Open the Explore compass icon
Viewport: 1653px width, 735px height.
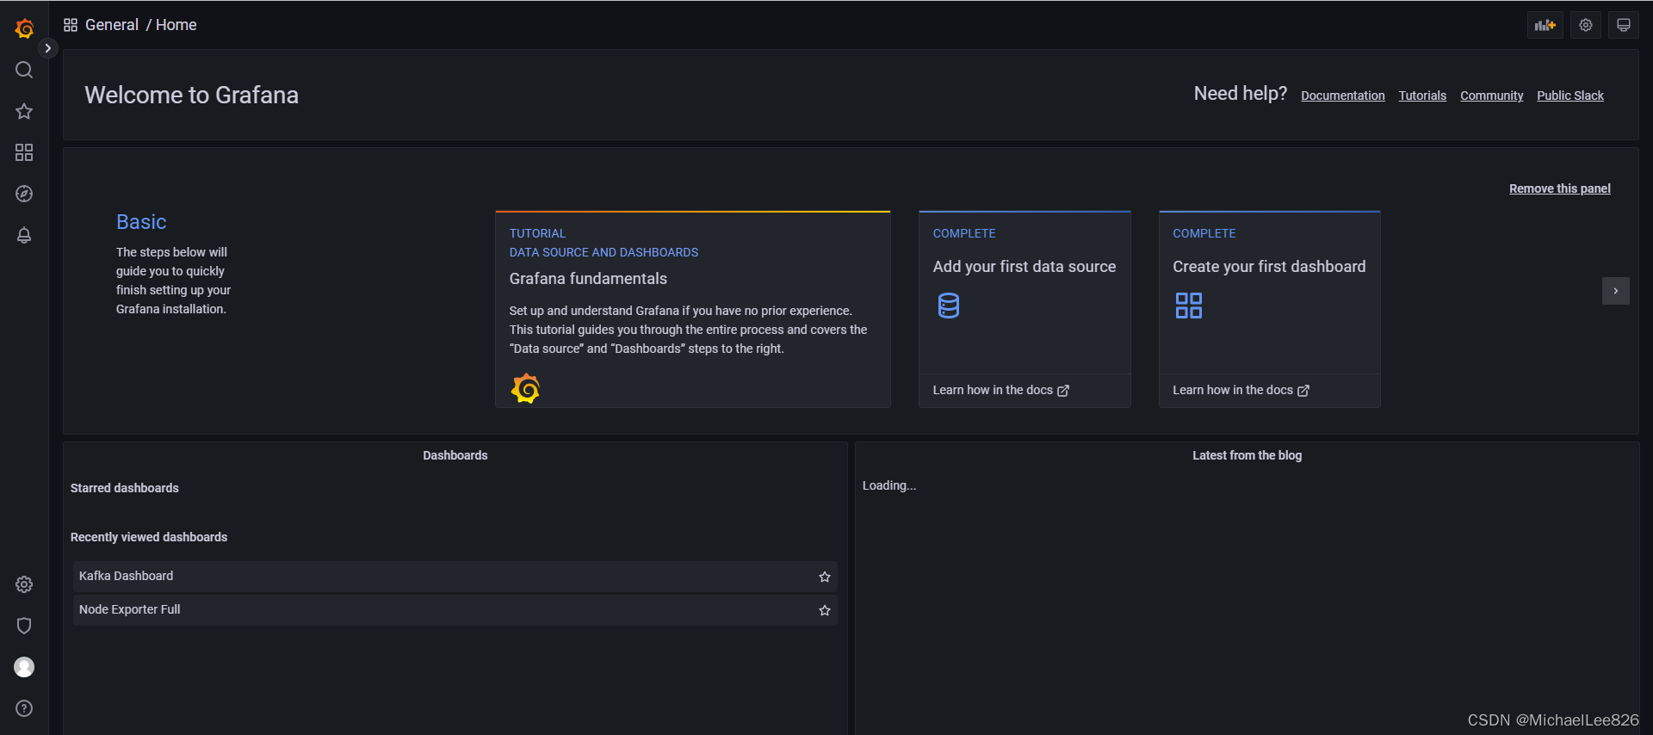[24, 194]
